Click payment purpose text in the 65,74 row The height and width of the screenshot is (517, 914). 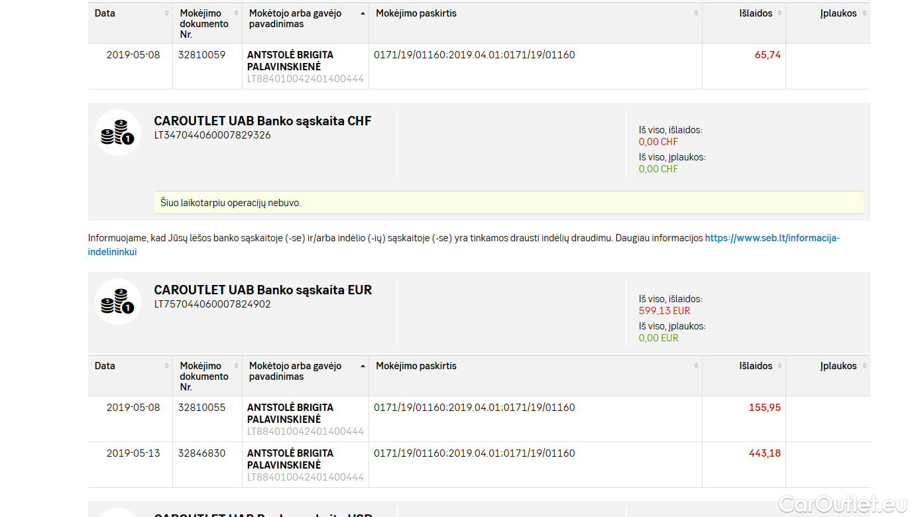tap(475, 55)
